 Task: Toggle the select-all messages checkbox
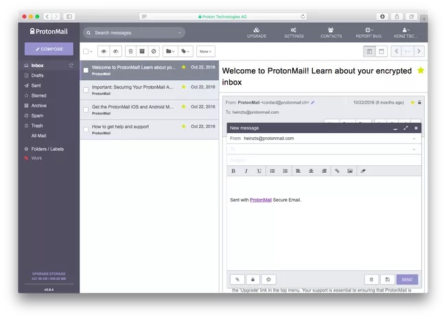[x=86, y=51]
